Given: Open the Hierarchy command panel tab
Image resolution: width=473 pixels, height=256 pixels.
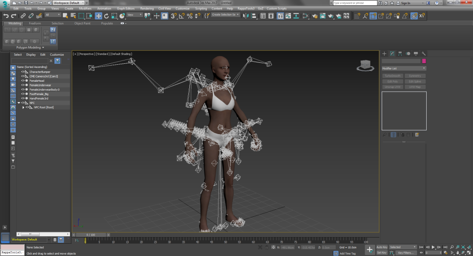Looking at the screenshot, I should pyautogui.click(x=400, y=54).
